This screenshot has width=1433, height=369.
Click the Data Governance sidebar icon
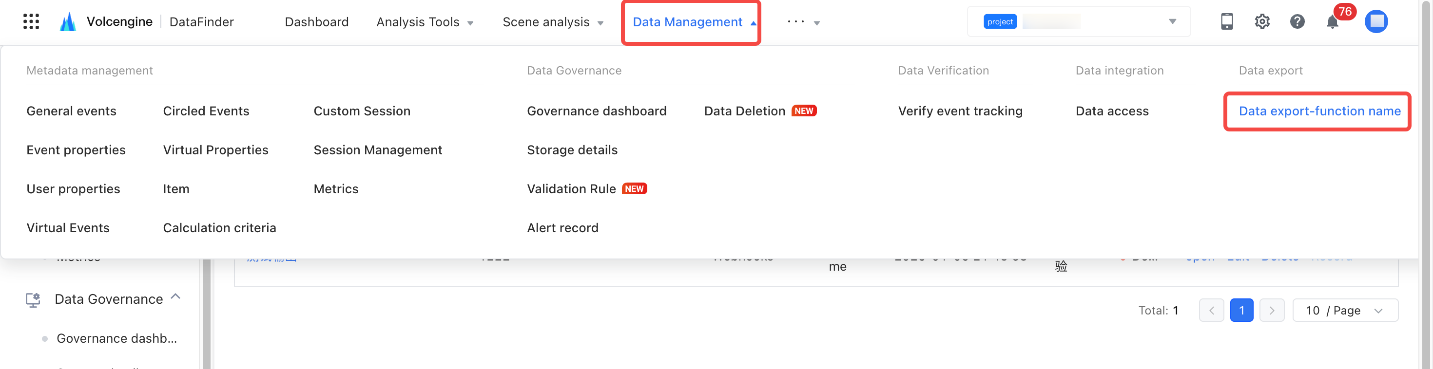tap(33, 299)
